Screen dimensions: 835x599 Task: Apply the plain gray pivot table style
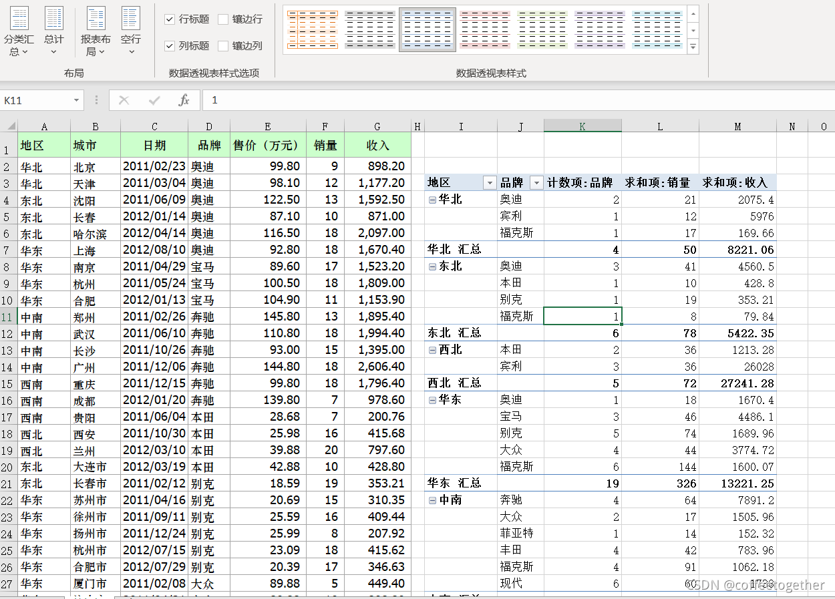coord(370,30)
